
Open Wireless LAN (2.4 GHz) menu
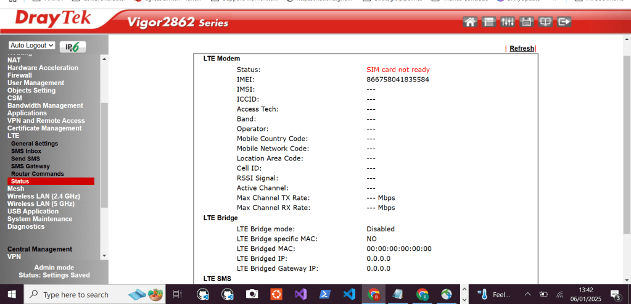pyautogui.click(x=43, y=196)
